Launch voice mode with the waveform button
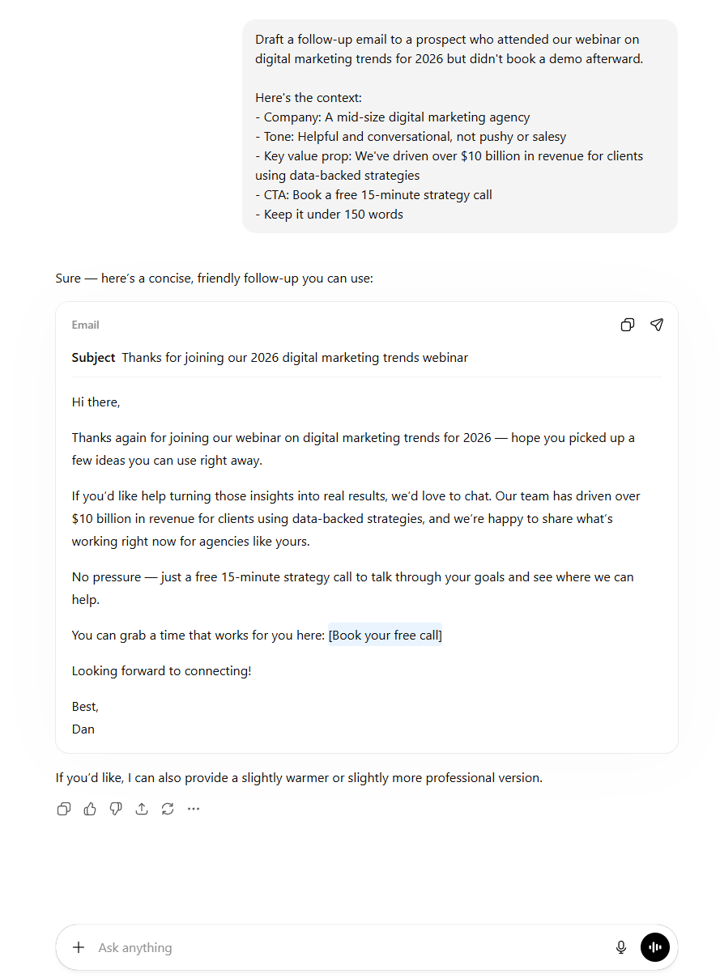The height and width of the screenshot is (978, 720). tap(654, 947)
